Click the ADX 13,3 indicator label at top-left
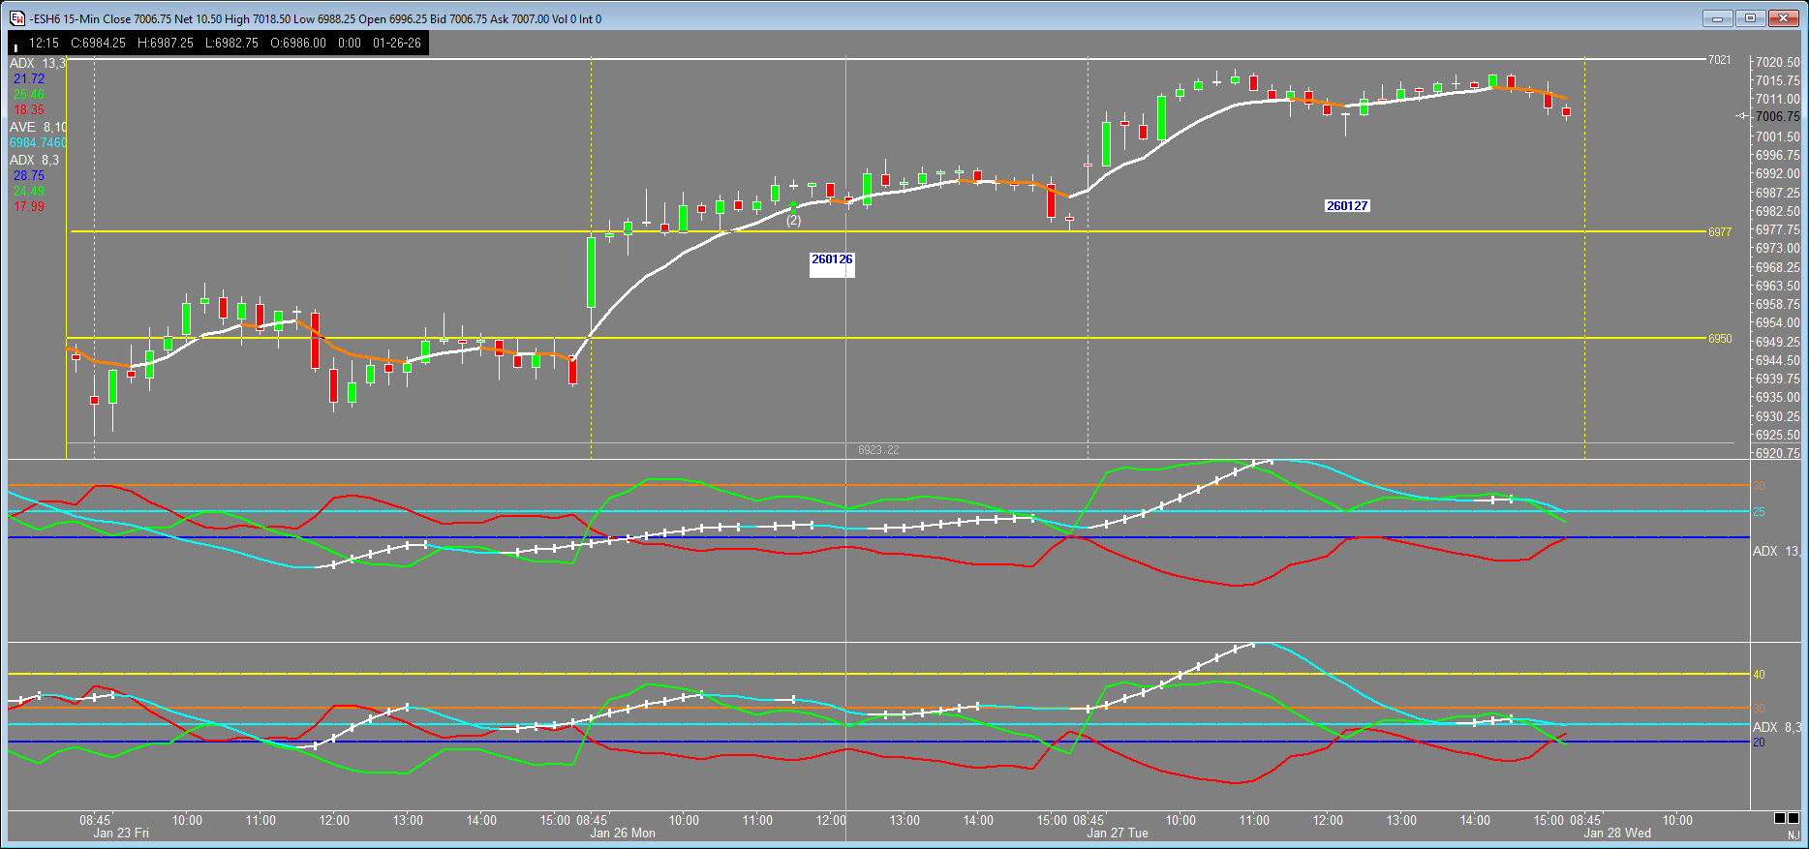The width and height of the screenshot is (1809, 849). pos(37,64)
